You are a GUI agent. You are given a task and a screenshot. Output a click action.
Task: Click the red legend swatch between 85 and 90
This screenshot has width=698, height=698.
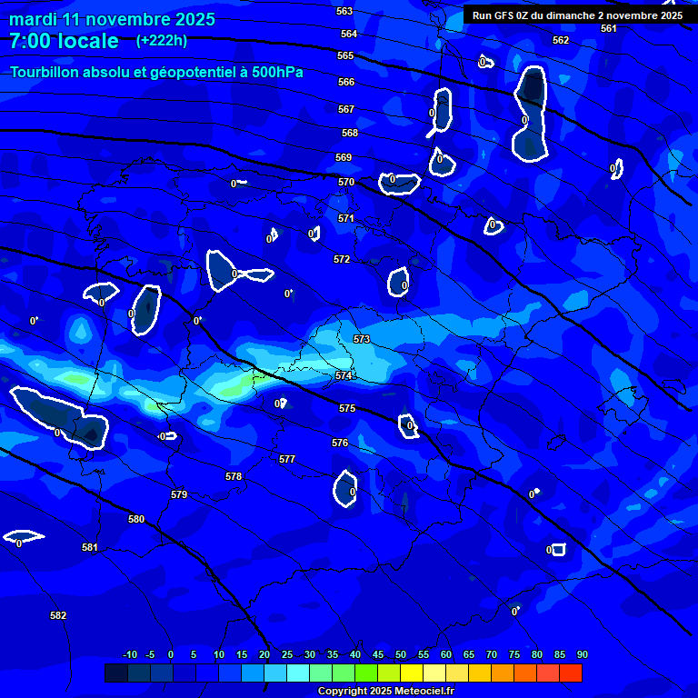point(571,673)
